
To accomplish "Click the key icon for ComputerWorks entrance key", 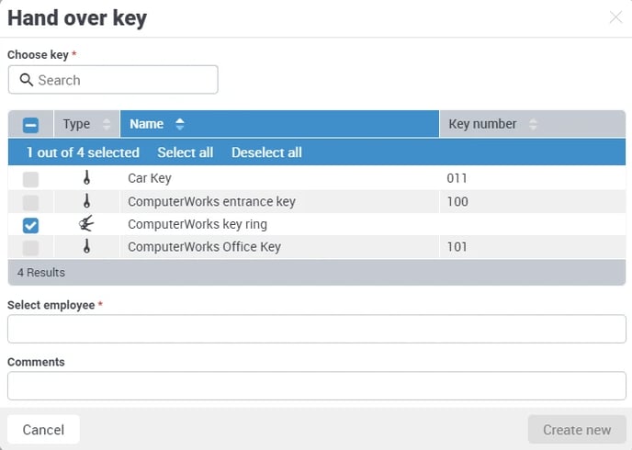I will tap(86, 200).
